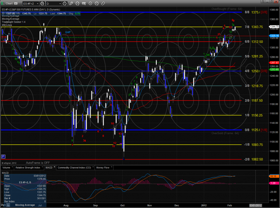This screenshot has width=280, height=208.
Task: Click the -2/8 1062.50 level label
Action: point(254,159)
